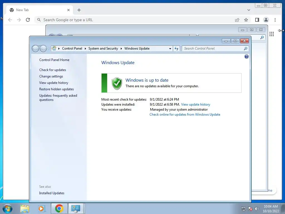Click the Control Panel search magnifier icon

click(x=245, y=48)
